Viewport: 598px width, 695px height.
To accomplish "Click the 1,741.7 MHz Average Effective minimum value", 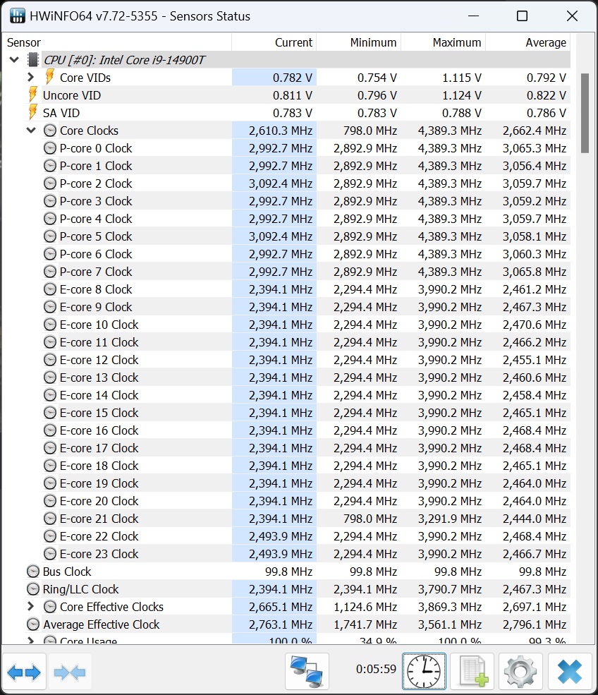I will (365, 624).
